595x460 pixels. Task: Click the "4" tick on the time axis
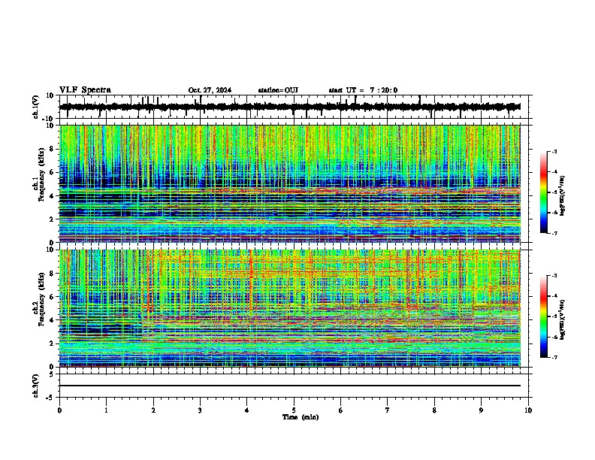coord(247,410)
